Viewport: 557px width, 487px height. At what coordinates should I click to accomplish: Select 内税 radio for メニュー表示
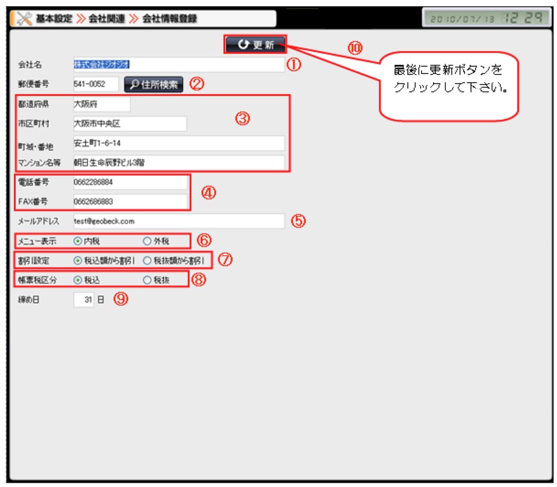[77, 241]
